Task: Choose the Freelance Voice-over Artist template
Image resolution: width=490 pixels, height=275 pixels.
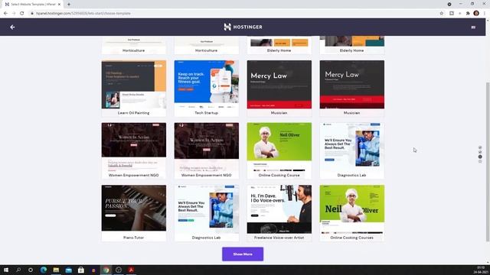Action: coord(279,209)
